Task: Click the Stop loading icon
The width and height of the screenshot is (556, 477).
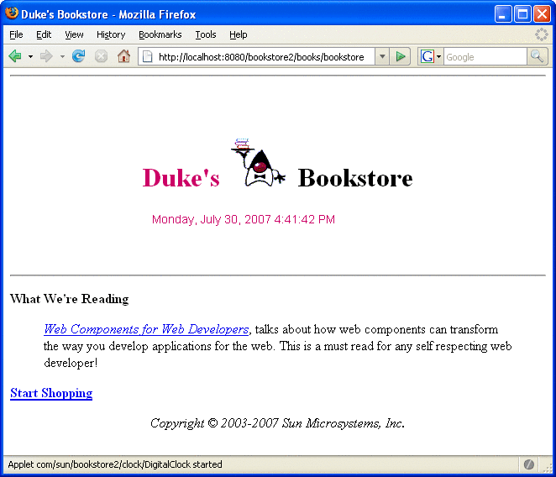Action: pyautogui.click(x=101, y=56)
